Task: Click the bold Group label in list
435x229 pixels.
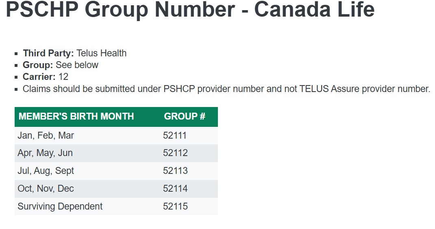Action: (38, 65)
